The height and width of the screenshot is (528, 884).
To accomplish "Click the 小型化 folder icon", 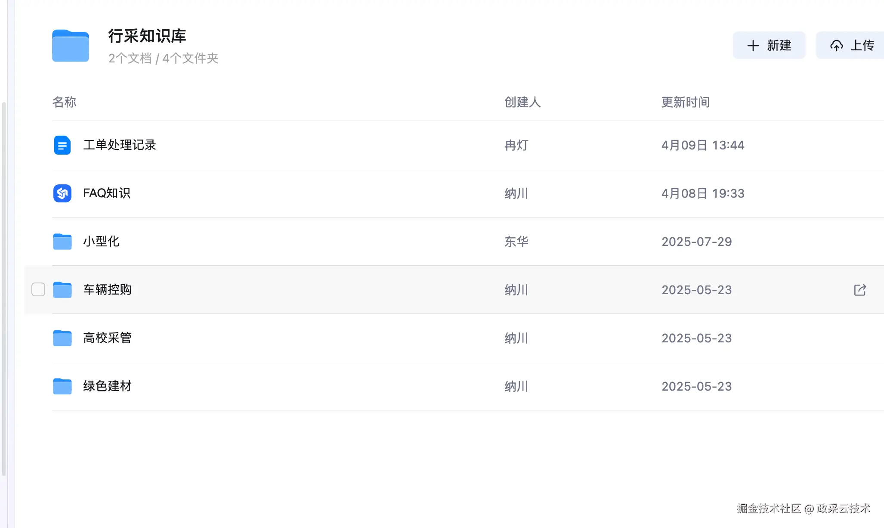I will point(62,242).
